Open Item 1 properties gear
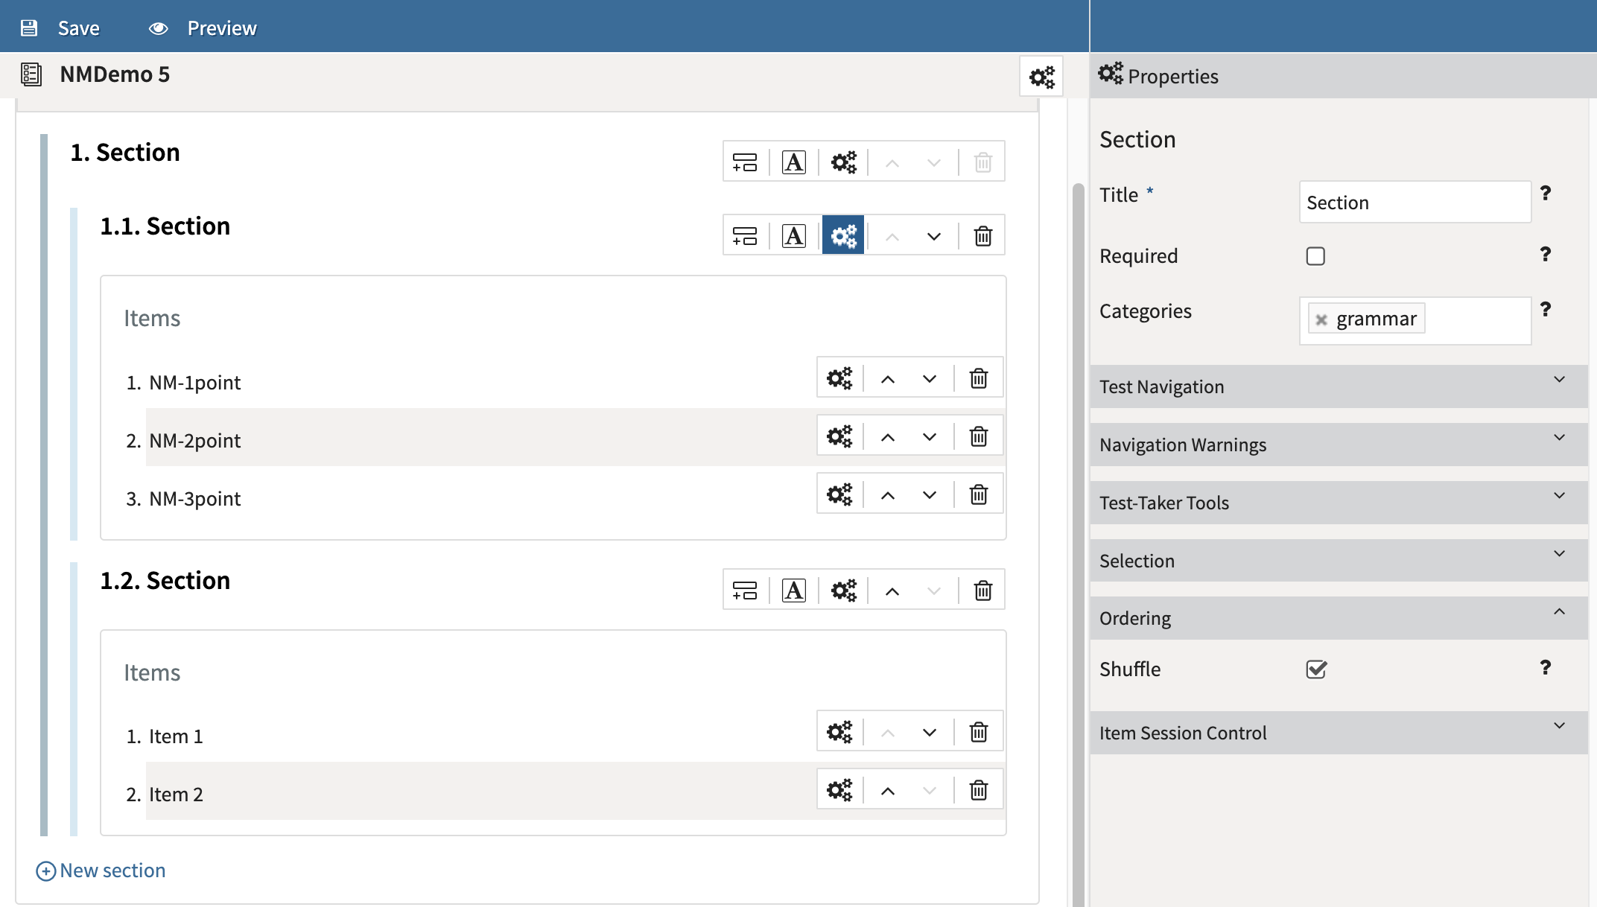Viewport: 1597px width, 907px height. tap(839, 732)
